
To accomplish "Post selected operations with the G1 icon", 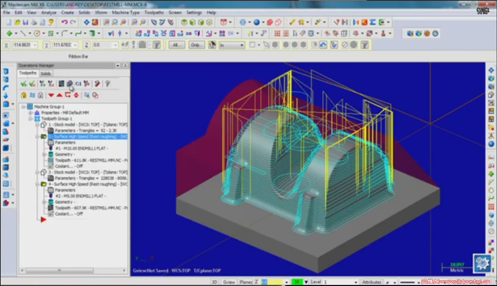I will pos(78,83).
